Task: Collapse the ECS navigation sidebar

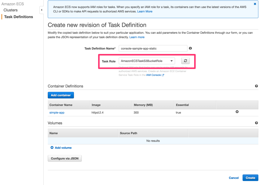Action: pyautogui.click(x=41, y=10)
